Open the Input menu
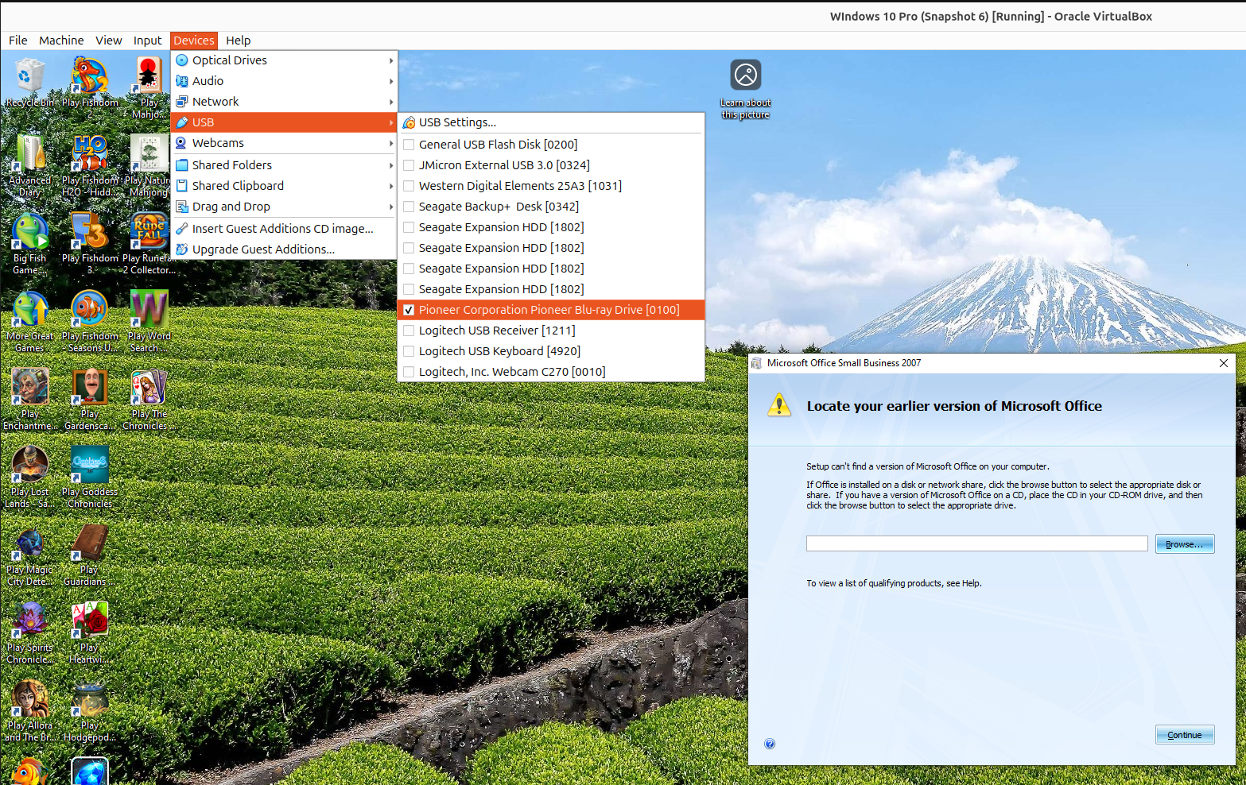This screenshot has height=785, width=1246. click(x=147, y=41)
